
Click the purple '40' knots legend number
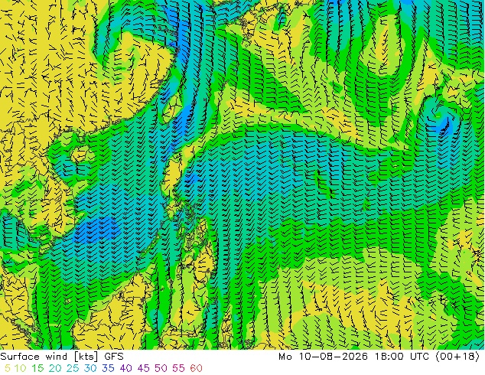[x=125, y=368]
